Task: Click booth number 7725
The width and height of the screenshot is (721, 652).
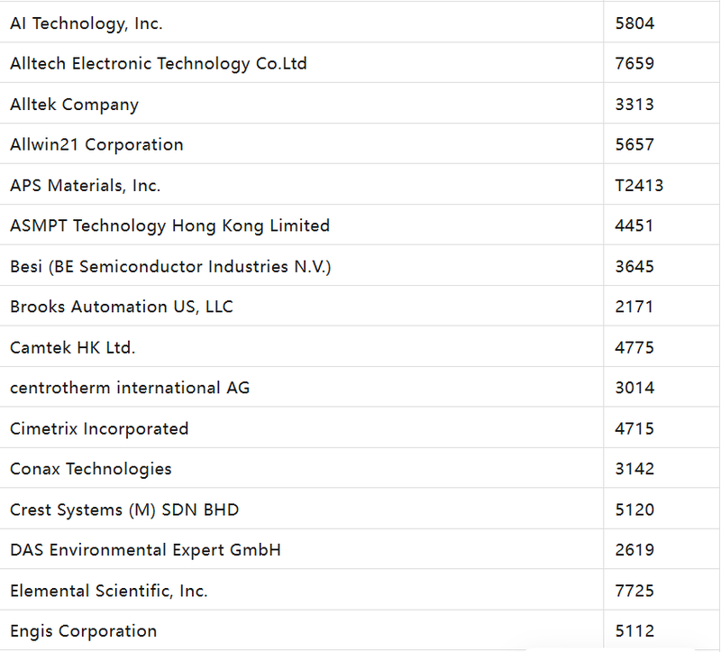Action: tap(634, 592)
